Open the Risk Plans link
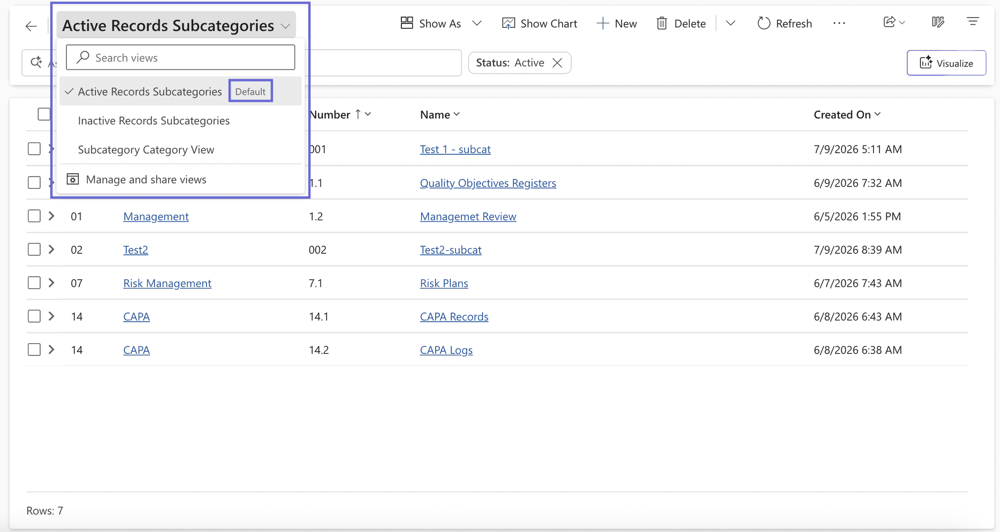 click(444, 283)
